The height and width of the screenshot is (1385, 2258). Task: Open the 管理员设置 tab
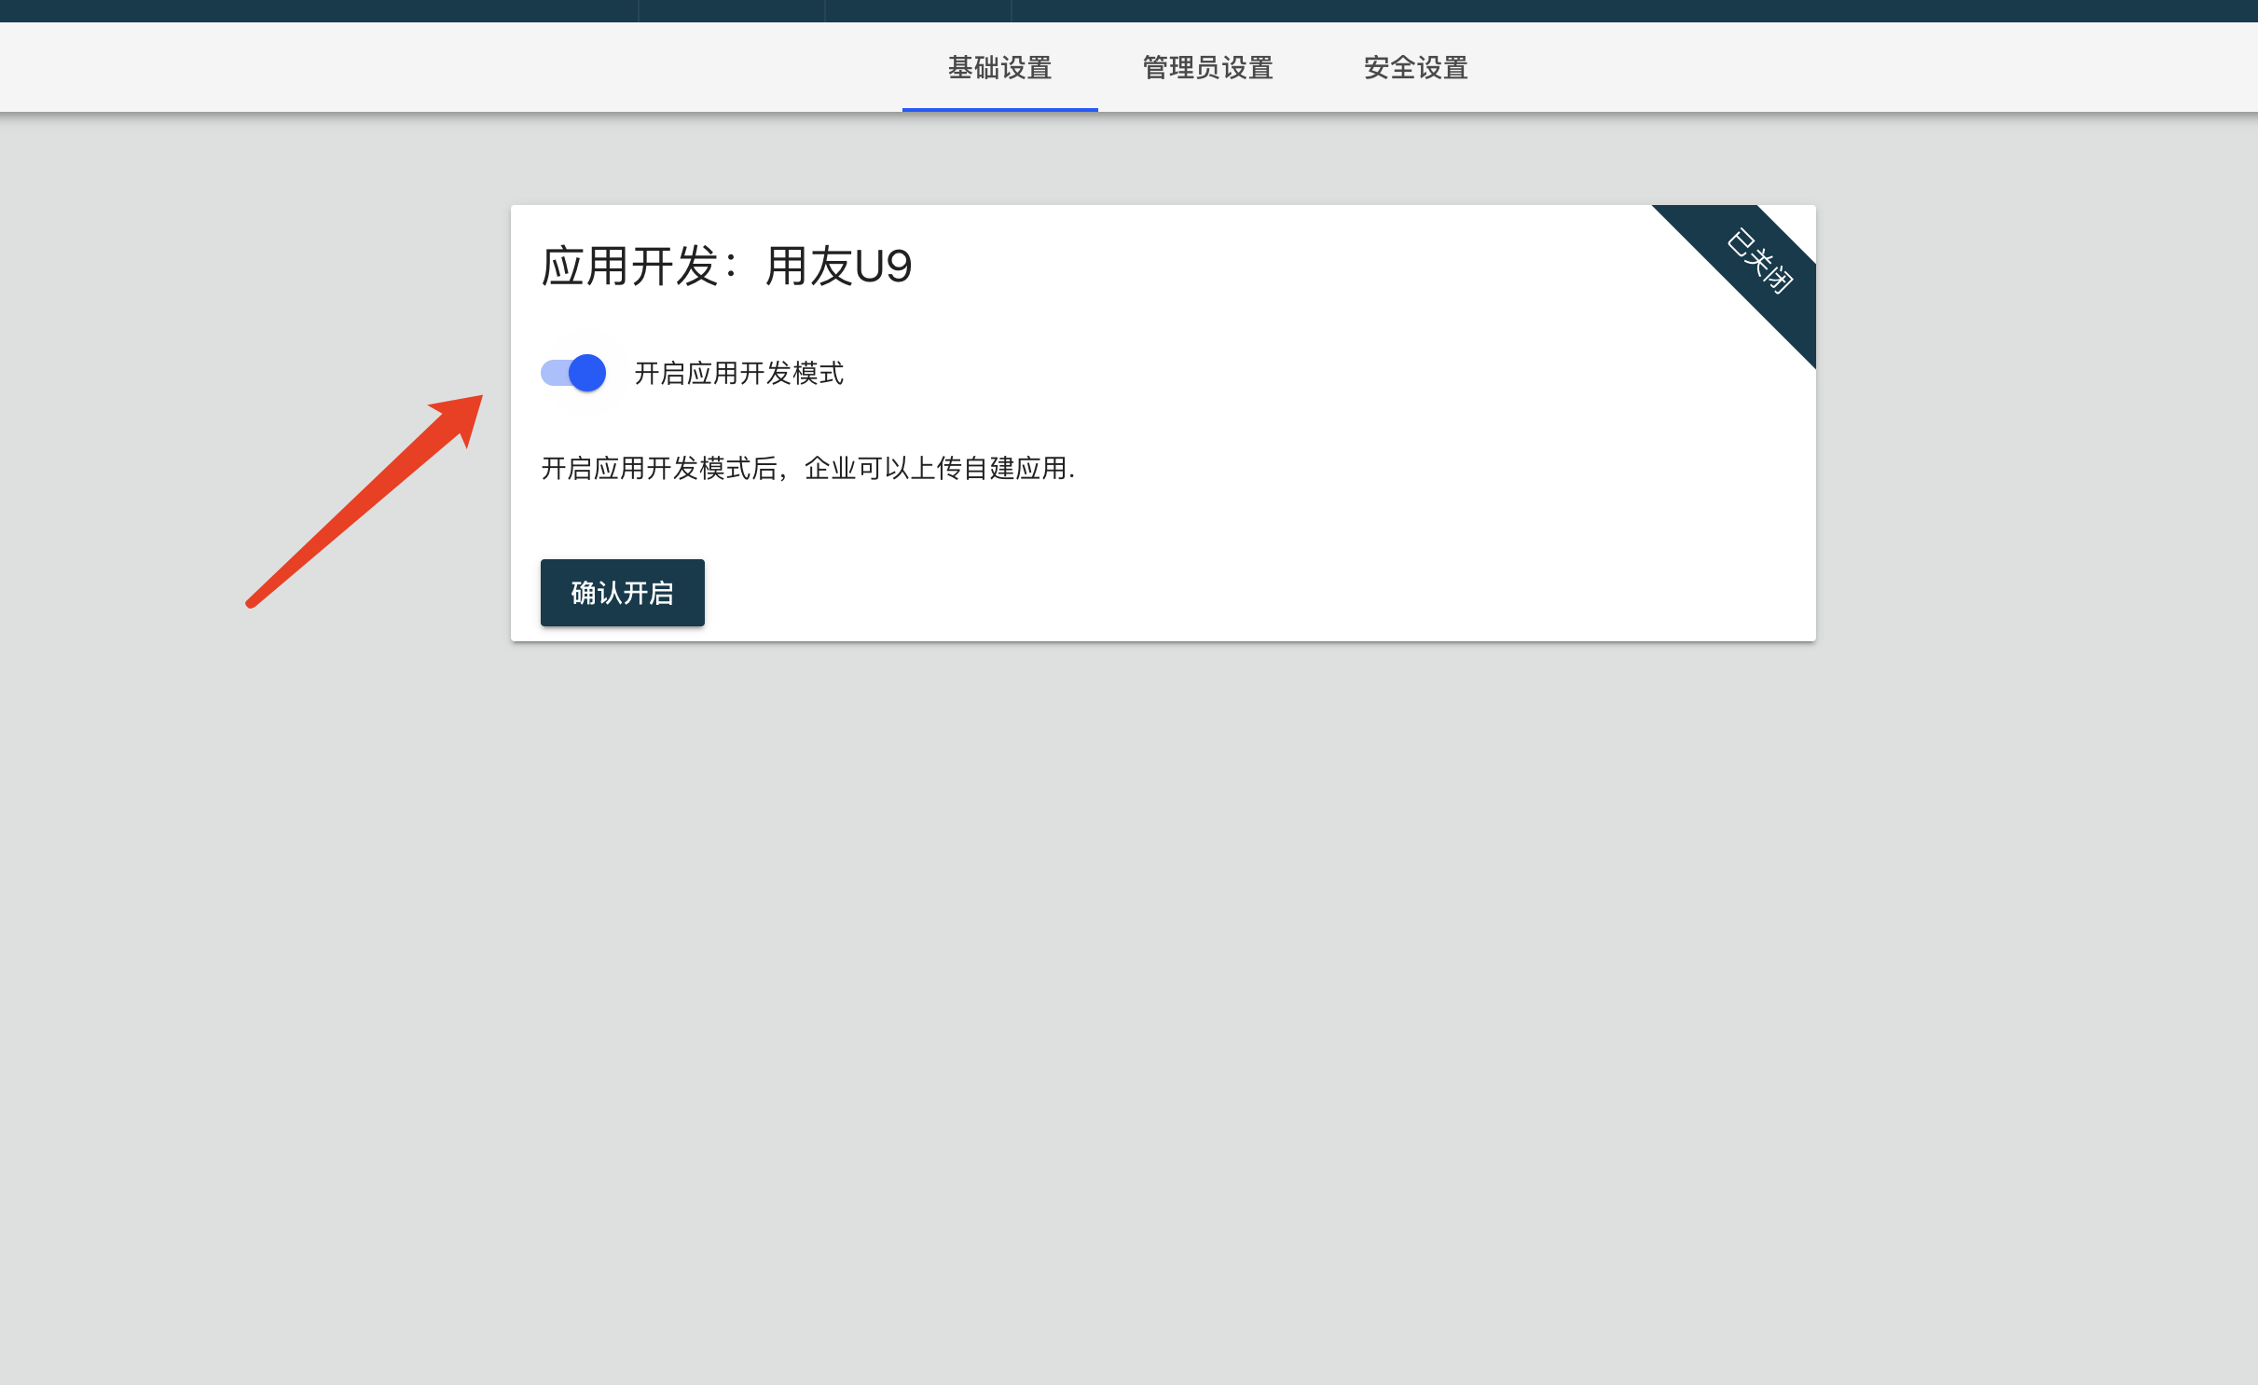point(1207,68)
